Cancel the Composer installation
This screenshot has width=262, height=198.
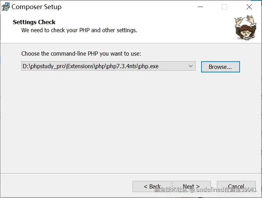pos(236,186)
